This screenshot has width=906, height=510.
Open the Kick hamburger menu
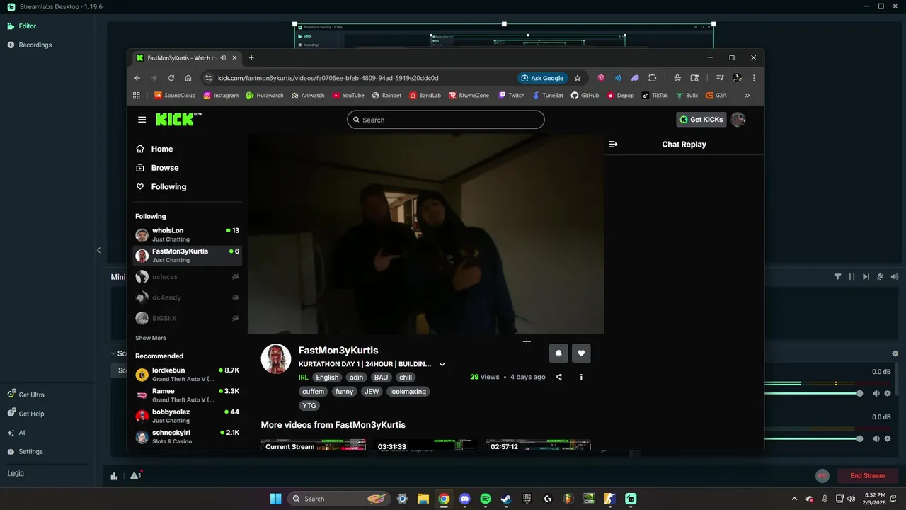point(142,120)
